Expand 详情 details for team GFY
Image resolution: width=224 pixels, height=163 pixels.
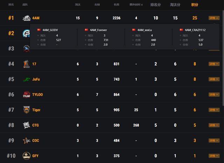point(214,156)
